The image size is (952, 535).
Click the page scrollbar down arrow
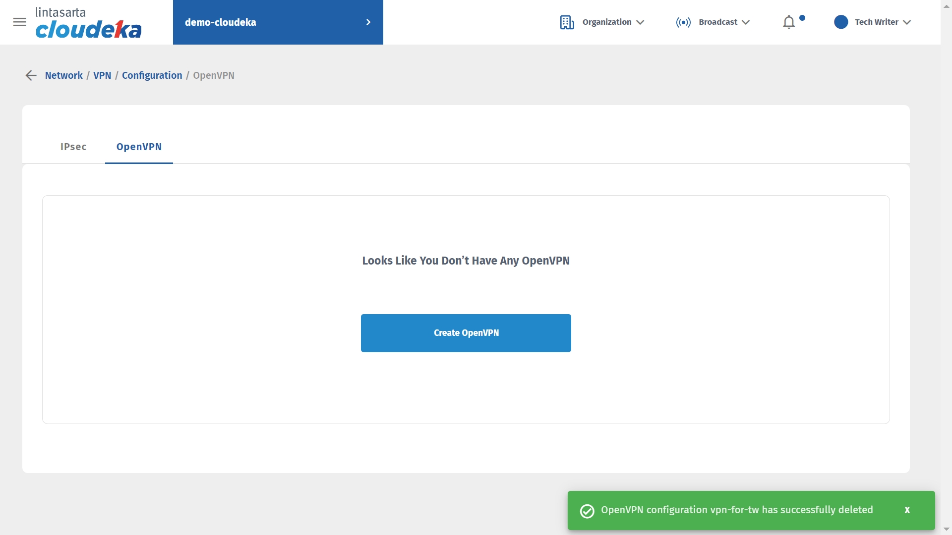point(946,530)
